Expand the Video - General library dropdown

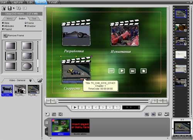(30, 81)
